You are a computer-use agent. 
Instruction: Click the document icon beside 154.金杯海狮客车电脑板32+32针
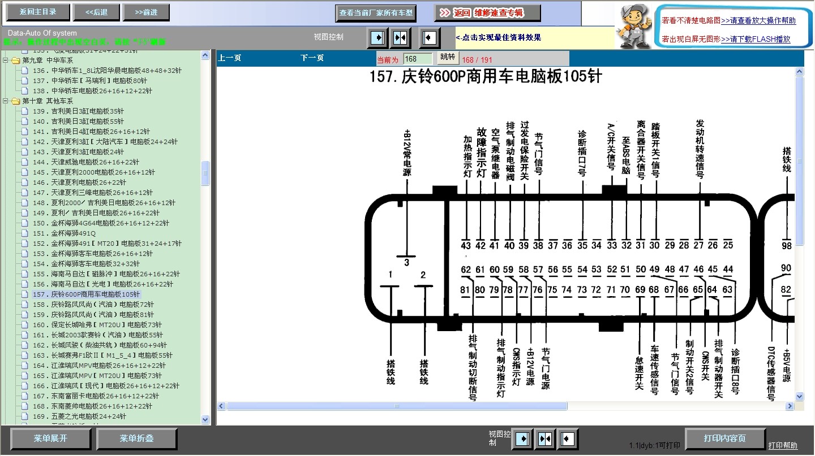(x=25, y=264)
